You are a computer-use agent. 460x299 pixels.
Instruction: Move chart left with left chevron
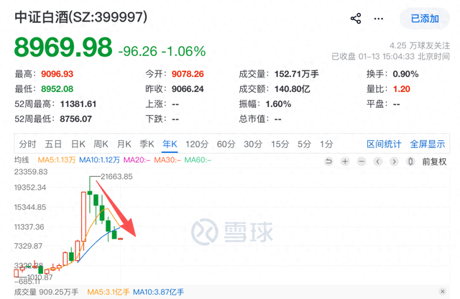click(378, 162)
